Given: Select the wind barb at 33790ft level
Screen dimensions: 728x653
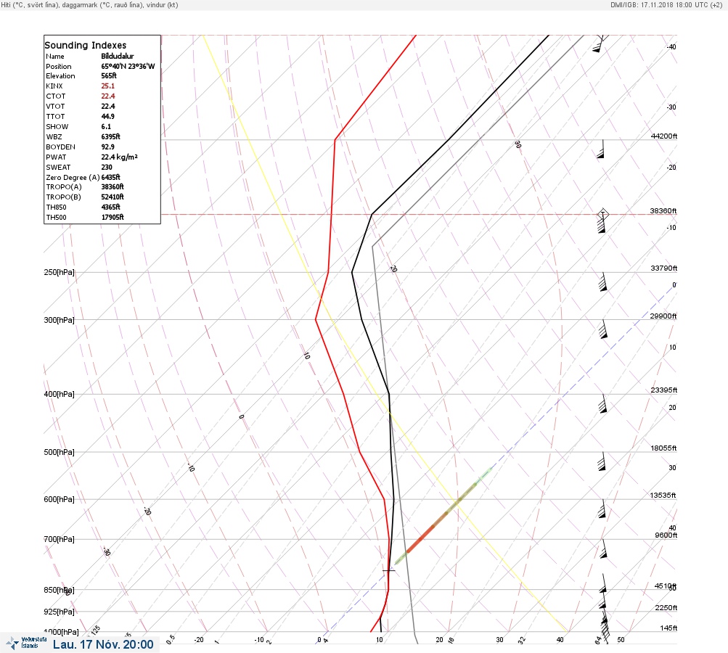Looking at the screenshot, I should click(602, 282).
